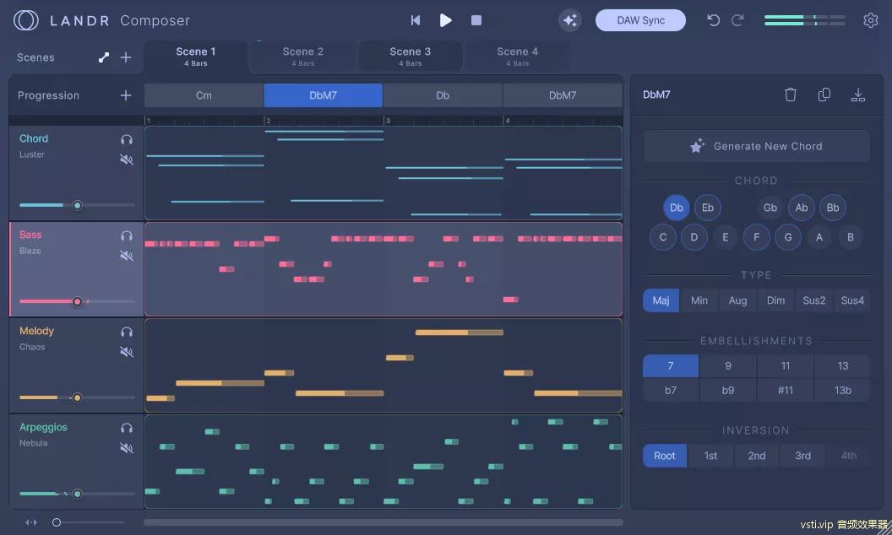Select the highlighted DbM7 chord in bar 2
This screenshot has width=892, height=535.
(324, 95)
